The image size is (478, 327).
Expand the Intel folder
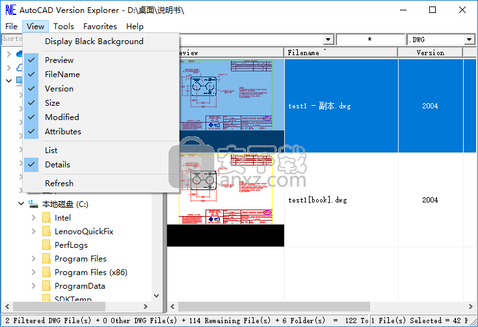(x=34, y=218)
